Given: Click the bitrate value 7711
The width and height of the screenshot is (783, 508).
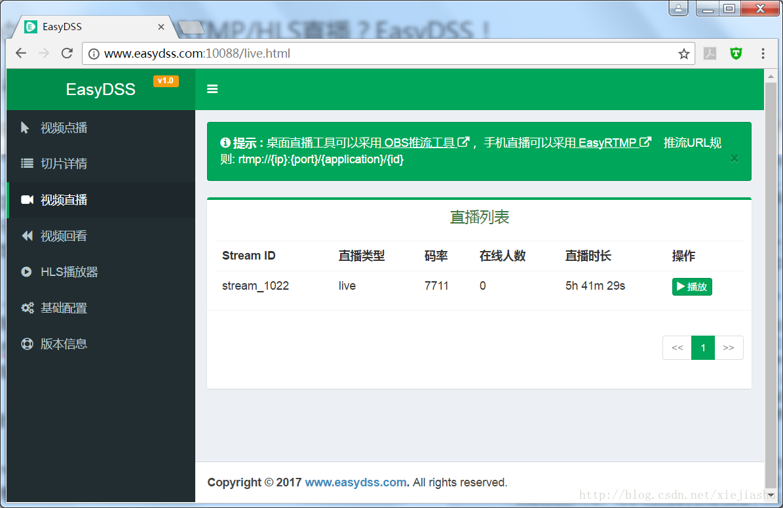Looking at the screenshot, I should tap(436, 286).
